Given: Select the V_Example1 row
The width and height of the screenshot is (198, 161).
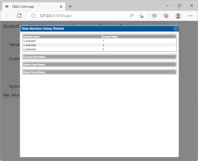Looking at the screenshot, I should [62, 41].
